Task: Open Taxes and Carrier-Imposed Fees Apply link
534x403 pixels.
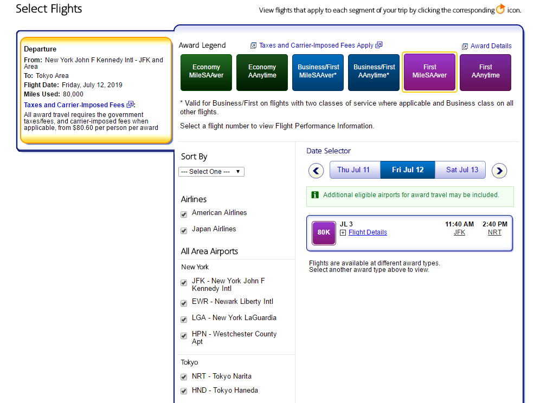Action: (316, 45)
